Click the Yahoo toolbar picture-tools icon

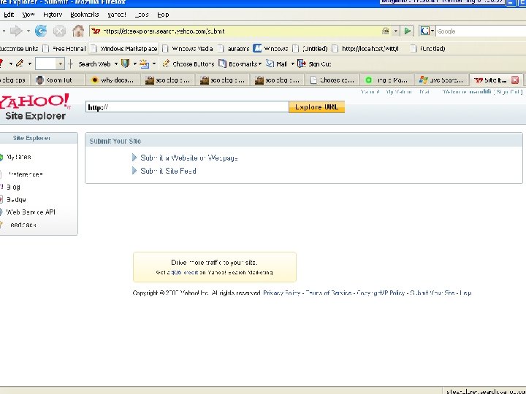coord(144,63)
